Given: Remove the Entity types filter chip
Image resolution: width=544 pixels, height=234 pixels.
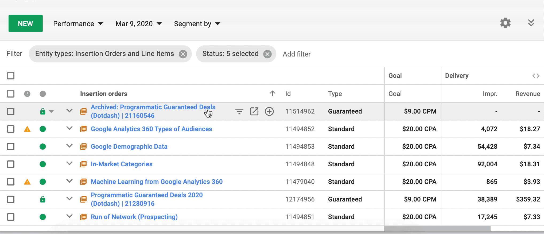Looking at the screenshot, I should (183, 54).
